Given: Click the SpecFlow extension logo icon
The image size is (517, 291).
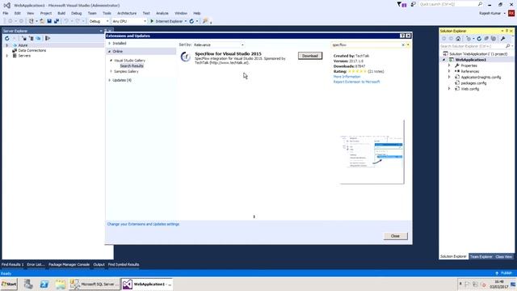Looking at the screenshot, I should point(185,57).
